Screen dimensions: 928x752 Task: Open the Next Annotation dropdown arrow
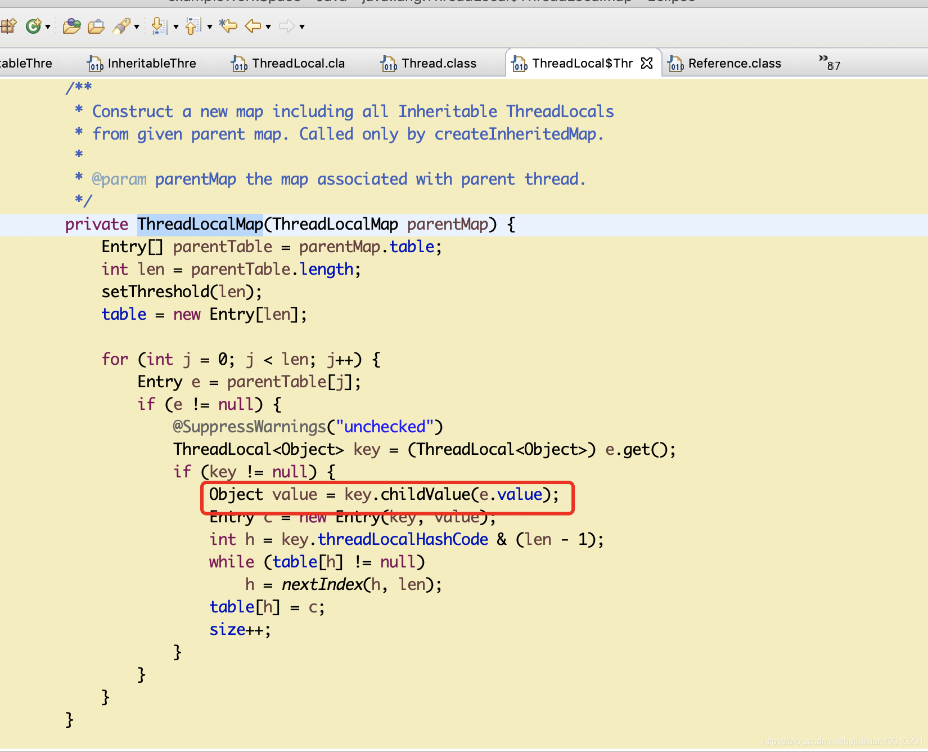[x=175, y=26]
